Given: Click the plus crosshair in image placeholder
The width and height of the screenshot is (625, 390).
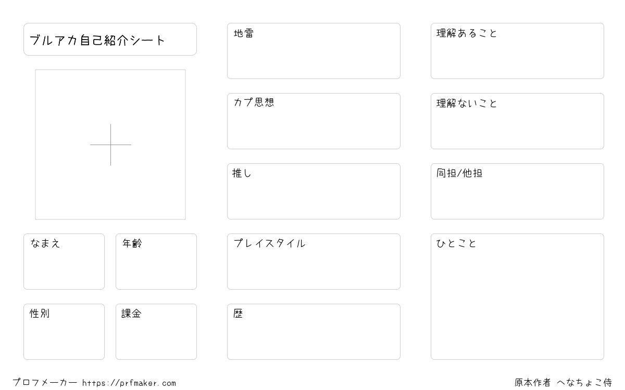Looking at the screenshot, I should [x=110, y=145].
